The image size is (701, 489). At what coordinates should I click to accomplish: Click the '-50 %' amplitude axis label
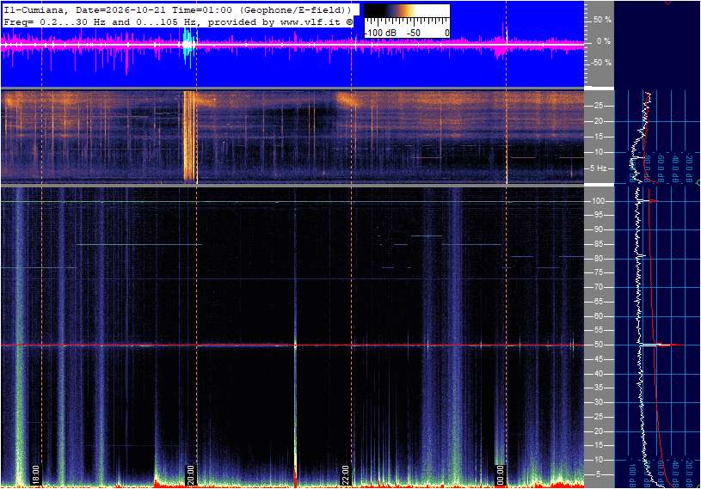tap(601, 63)
